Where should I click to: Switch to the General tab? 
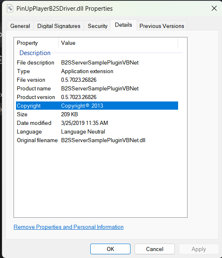coord(20,26)
